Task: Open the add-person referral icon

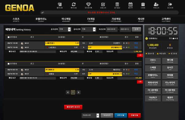Action: 156,5
